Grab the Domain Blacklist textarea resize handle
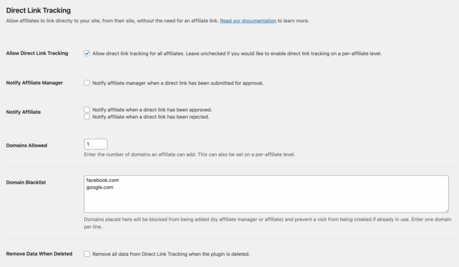The image size is (459, 267). click(x=446, y=211)
